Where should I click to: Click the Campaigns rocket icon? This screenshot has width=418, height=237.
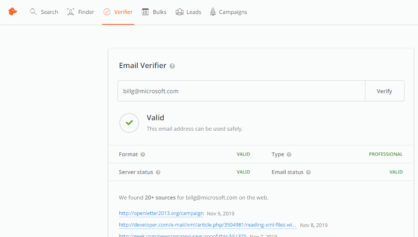click(x=212, y=12)
